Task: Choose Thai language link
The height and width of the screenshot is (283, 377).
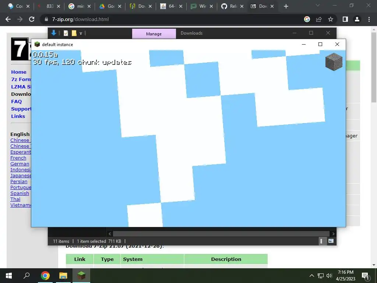Action: pyautogui.click(x=15, y=199)
